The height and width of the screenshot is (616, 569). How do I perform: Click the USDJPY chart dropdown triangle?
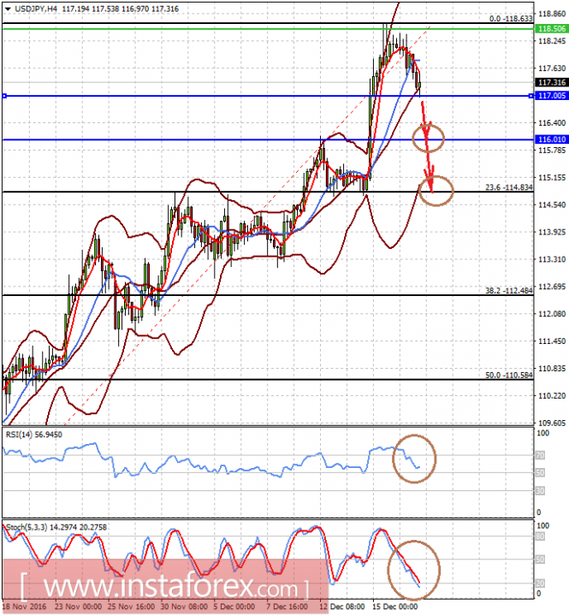click(x=8, y=9)
